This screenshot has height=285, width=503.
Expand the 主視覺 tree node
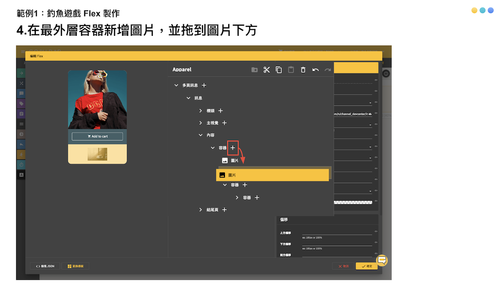click(200, 123)
